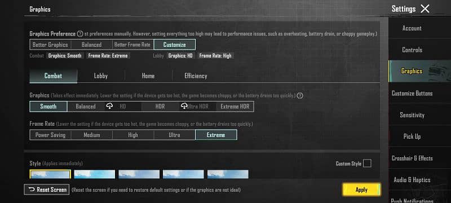
Task: Set frame rate to Ultra
Action: (x=174, y=135)
